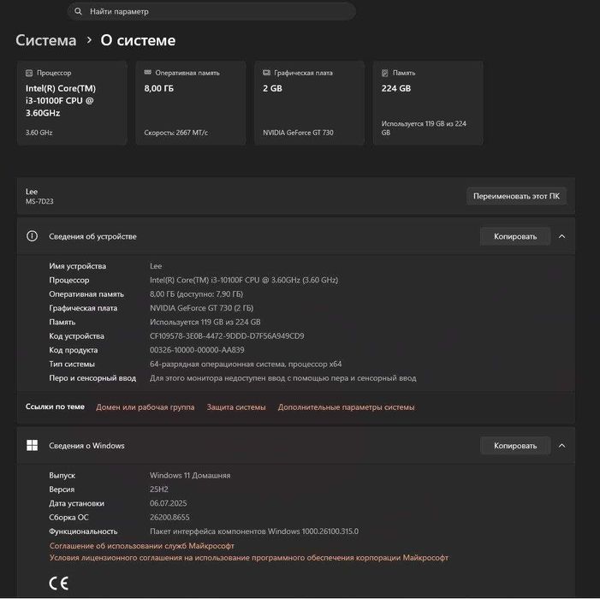The width and height of the screenshot is (600, 599).
Task: Select Используется 119 GB из 224 GB row value
Action: coord(205,322)
